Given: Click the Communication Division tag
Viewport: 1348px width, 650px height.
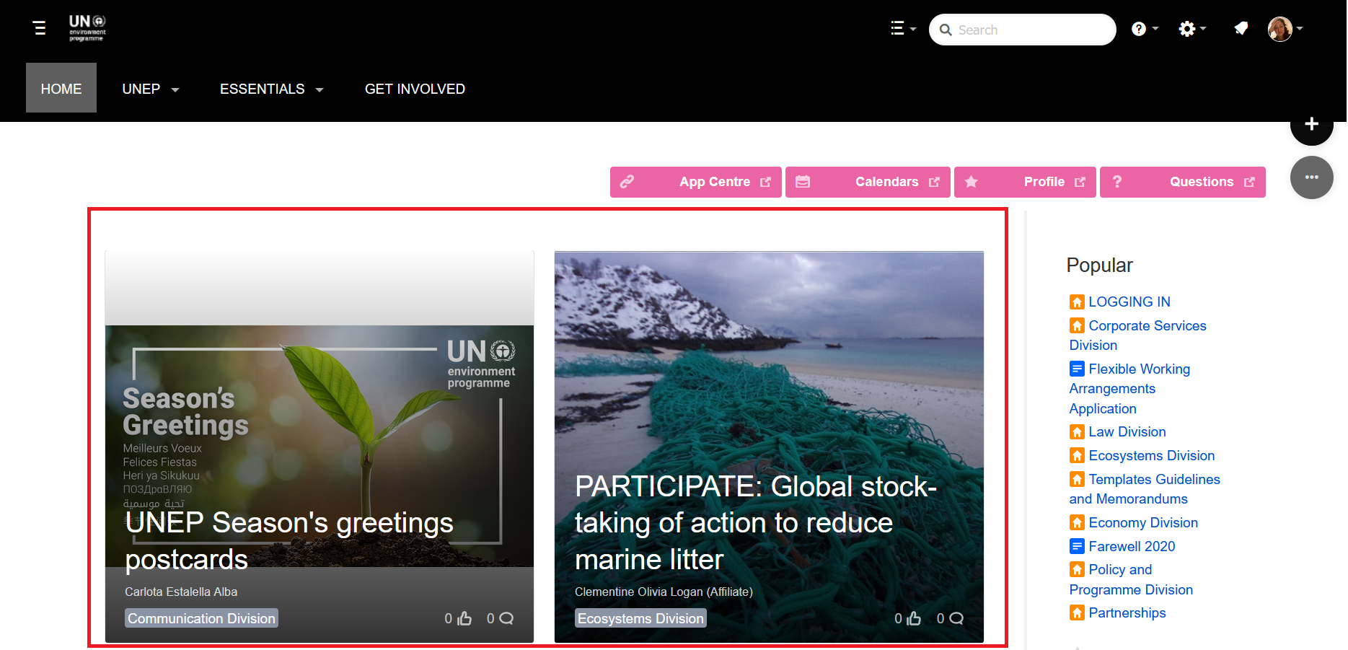Looking at the screenshot, I should [201, 618].
